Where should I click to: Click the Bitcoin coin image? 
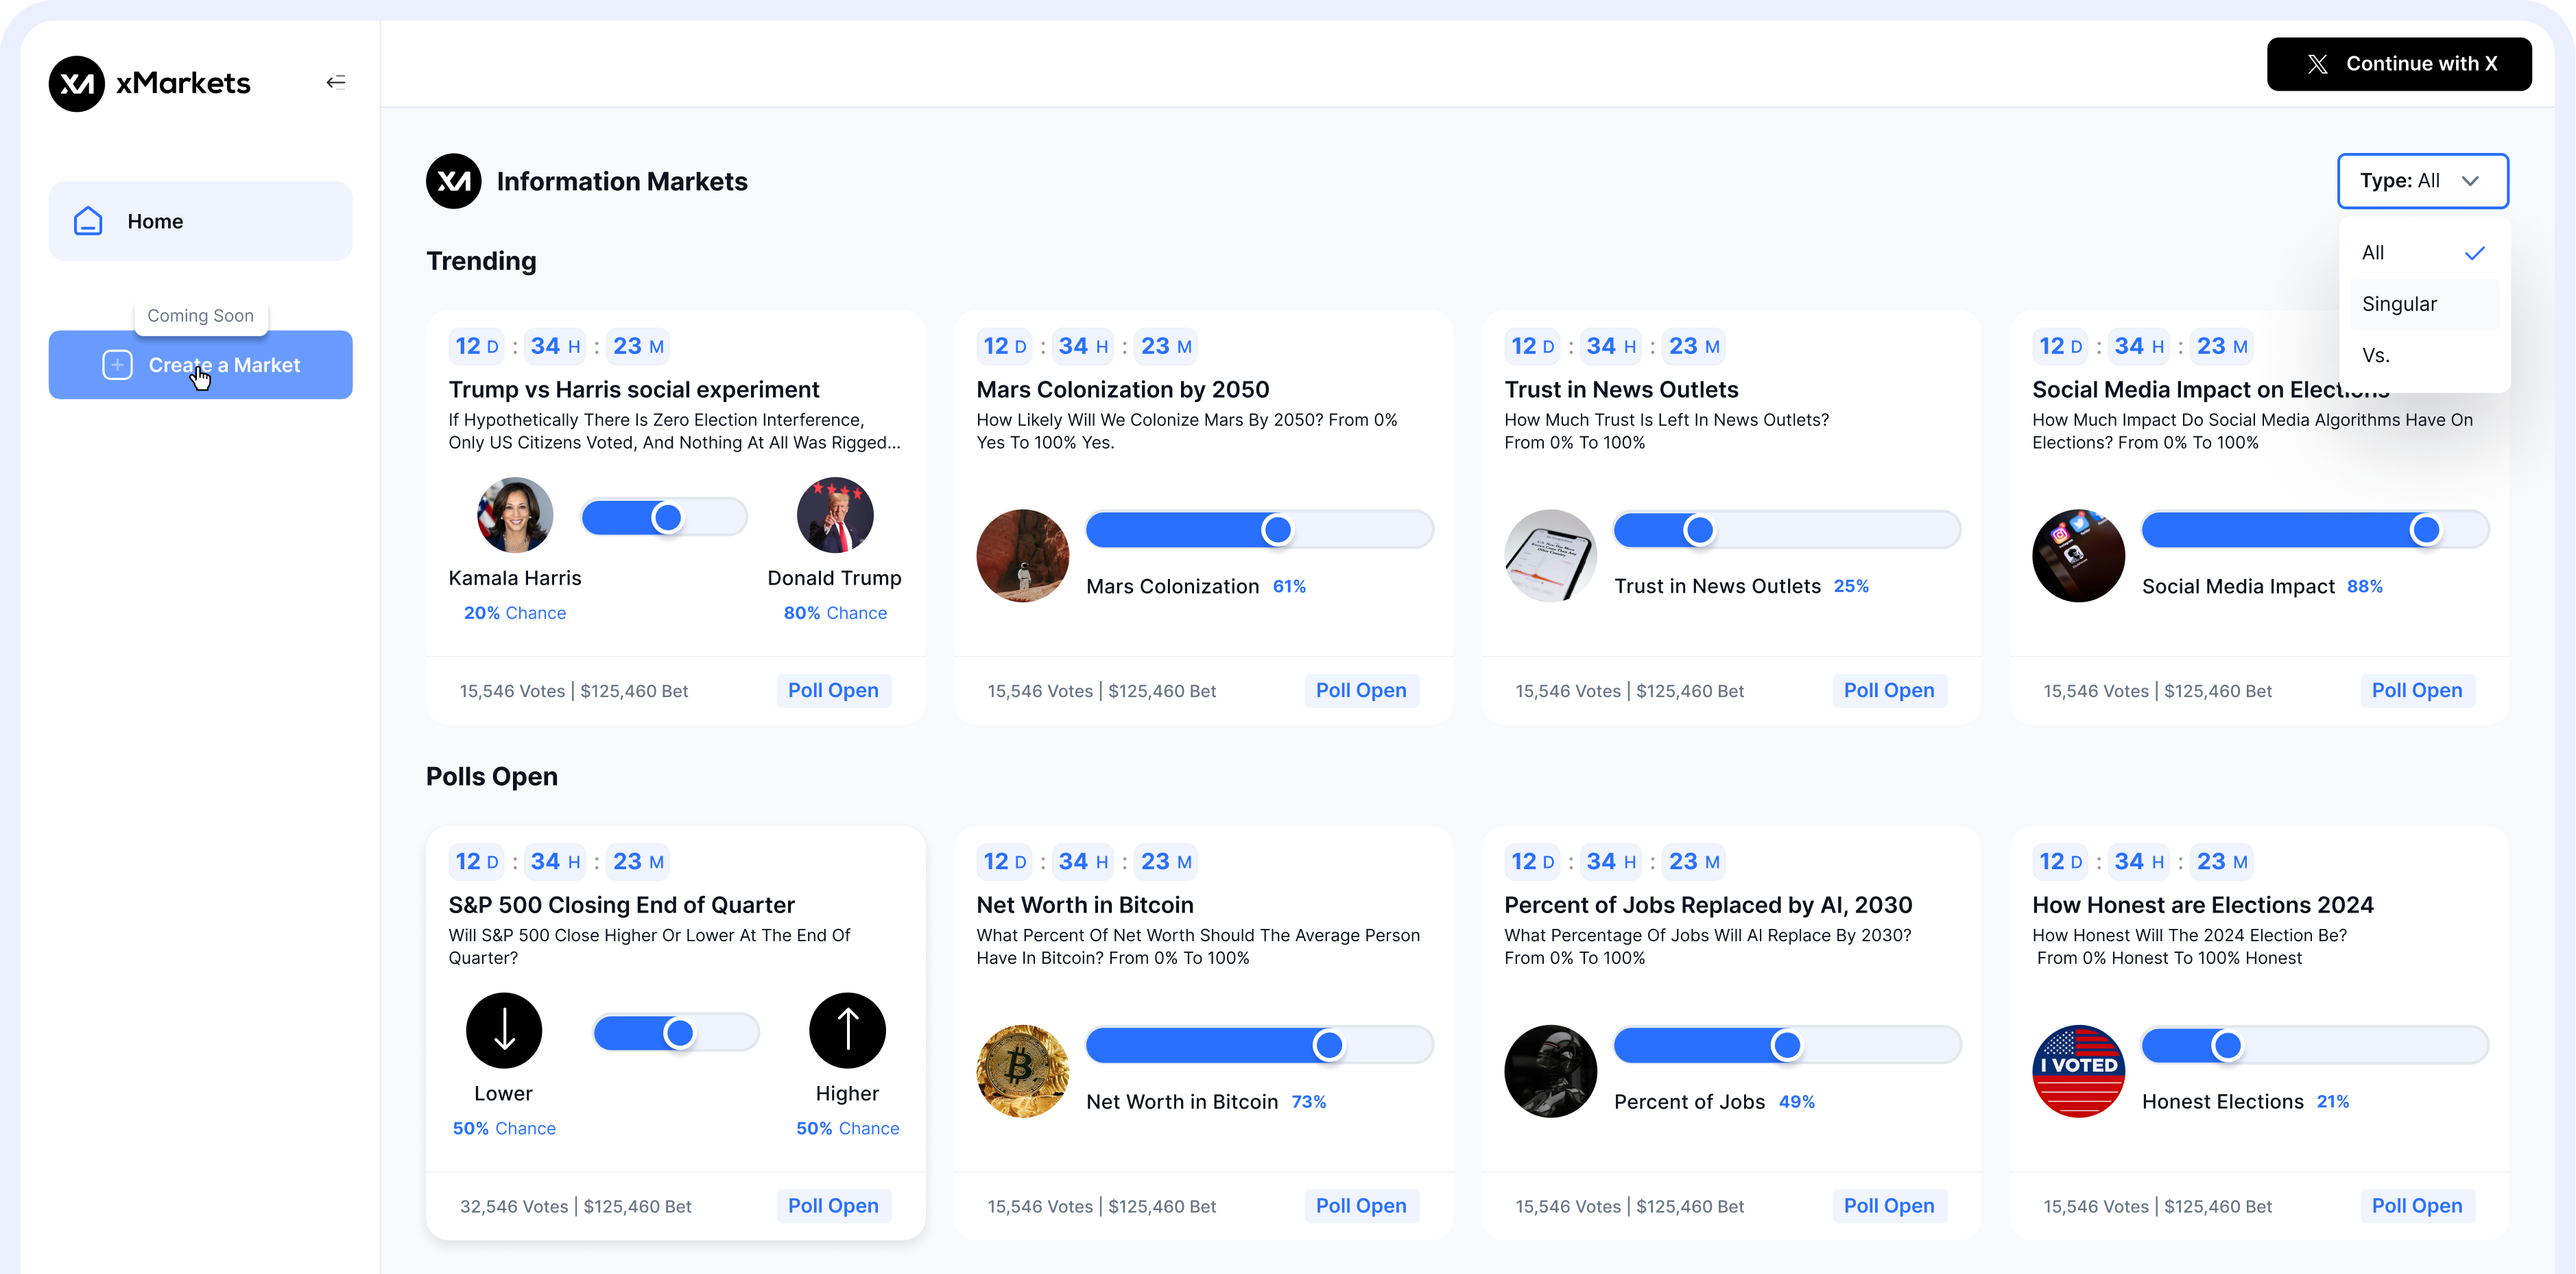pyautogui.click(x=1022, y=1070)
